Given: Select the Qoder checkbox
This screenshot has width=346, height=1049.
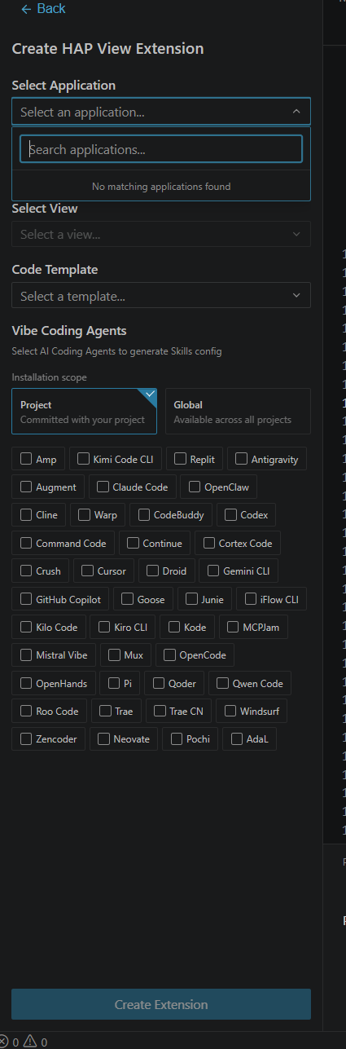Looking at the screenshot, I should [160, 683].
